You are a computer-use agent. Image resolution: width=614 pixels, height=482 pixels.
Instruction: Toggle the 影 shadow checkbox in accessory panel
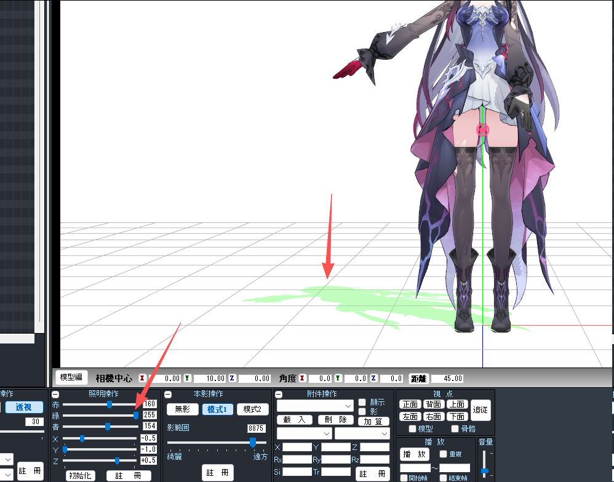(362, 411)
